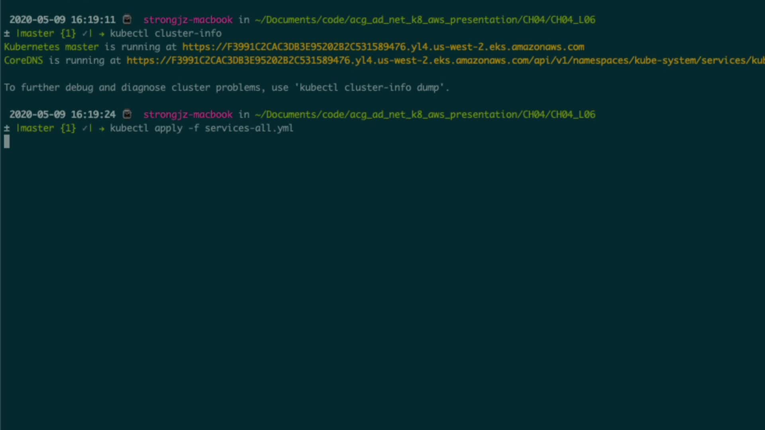Click the CH04_L06 directory path on first prompt
The width and height of the screenshot is (765, 430).
click(425, 20)
